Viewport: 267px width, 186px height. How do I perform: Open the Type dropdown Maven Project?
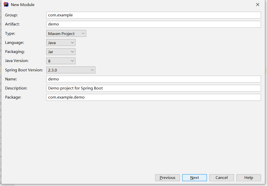[x=66, y=34]
